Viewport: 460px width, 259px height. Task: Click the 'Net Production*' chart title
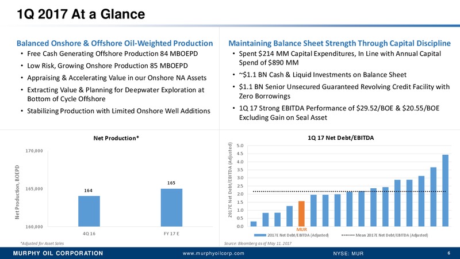(116, 138)
